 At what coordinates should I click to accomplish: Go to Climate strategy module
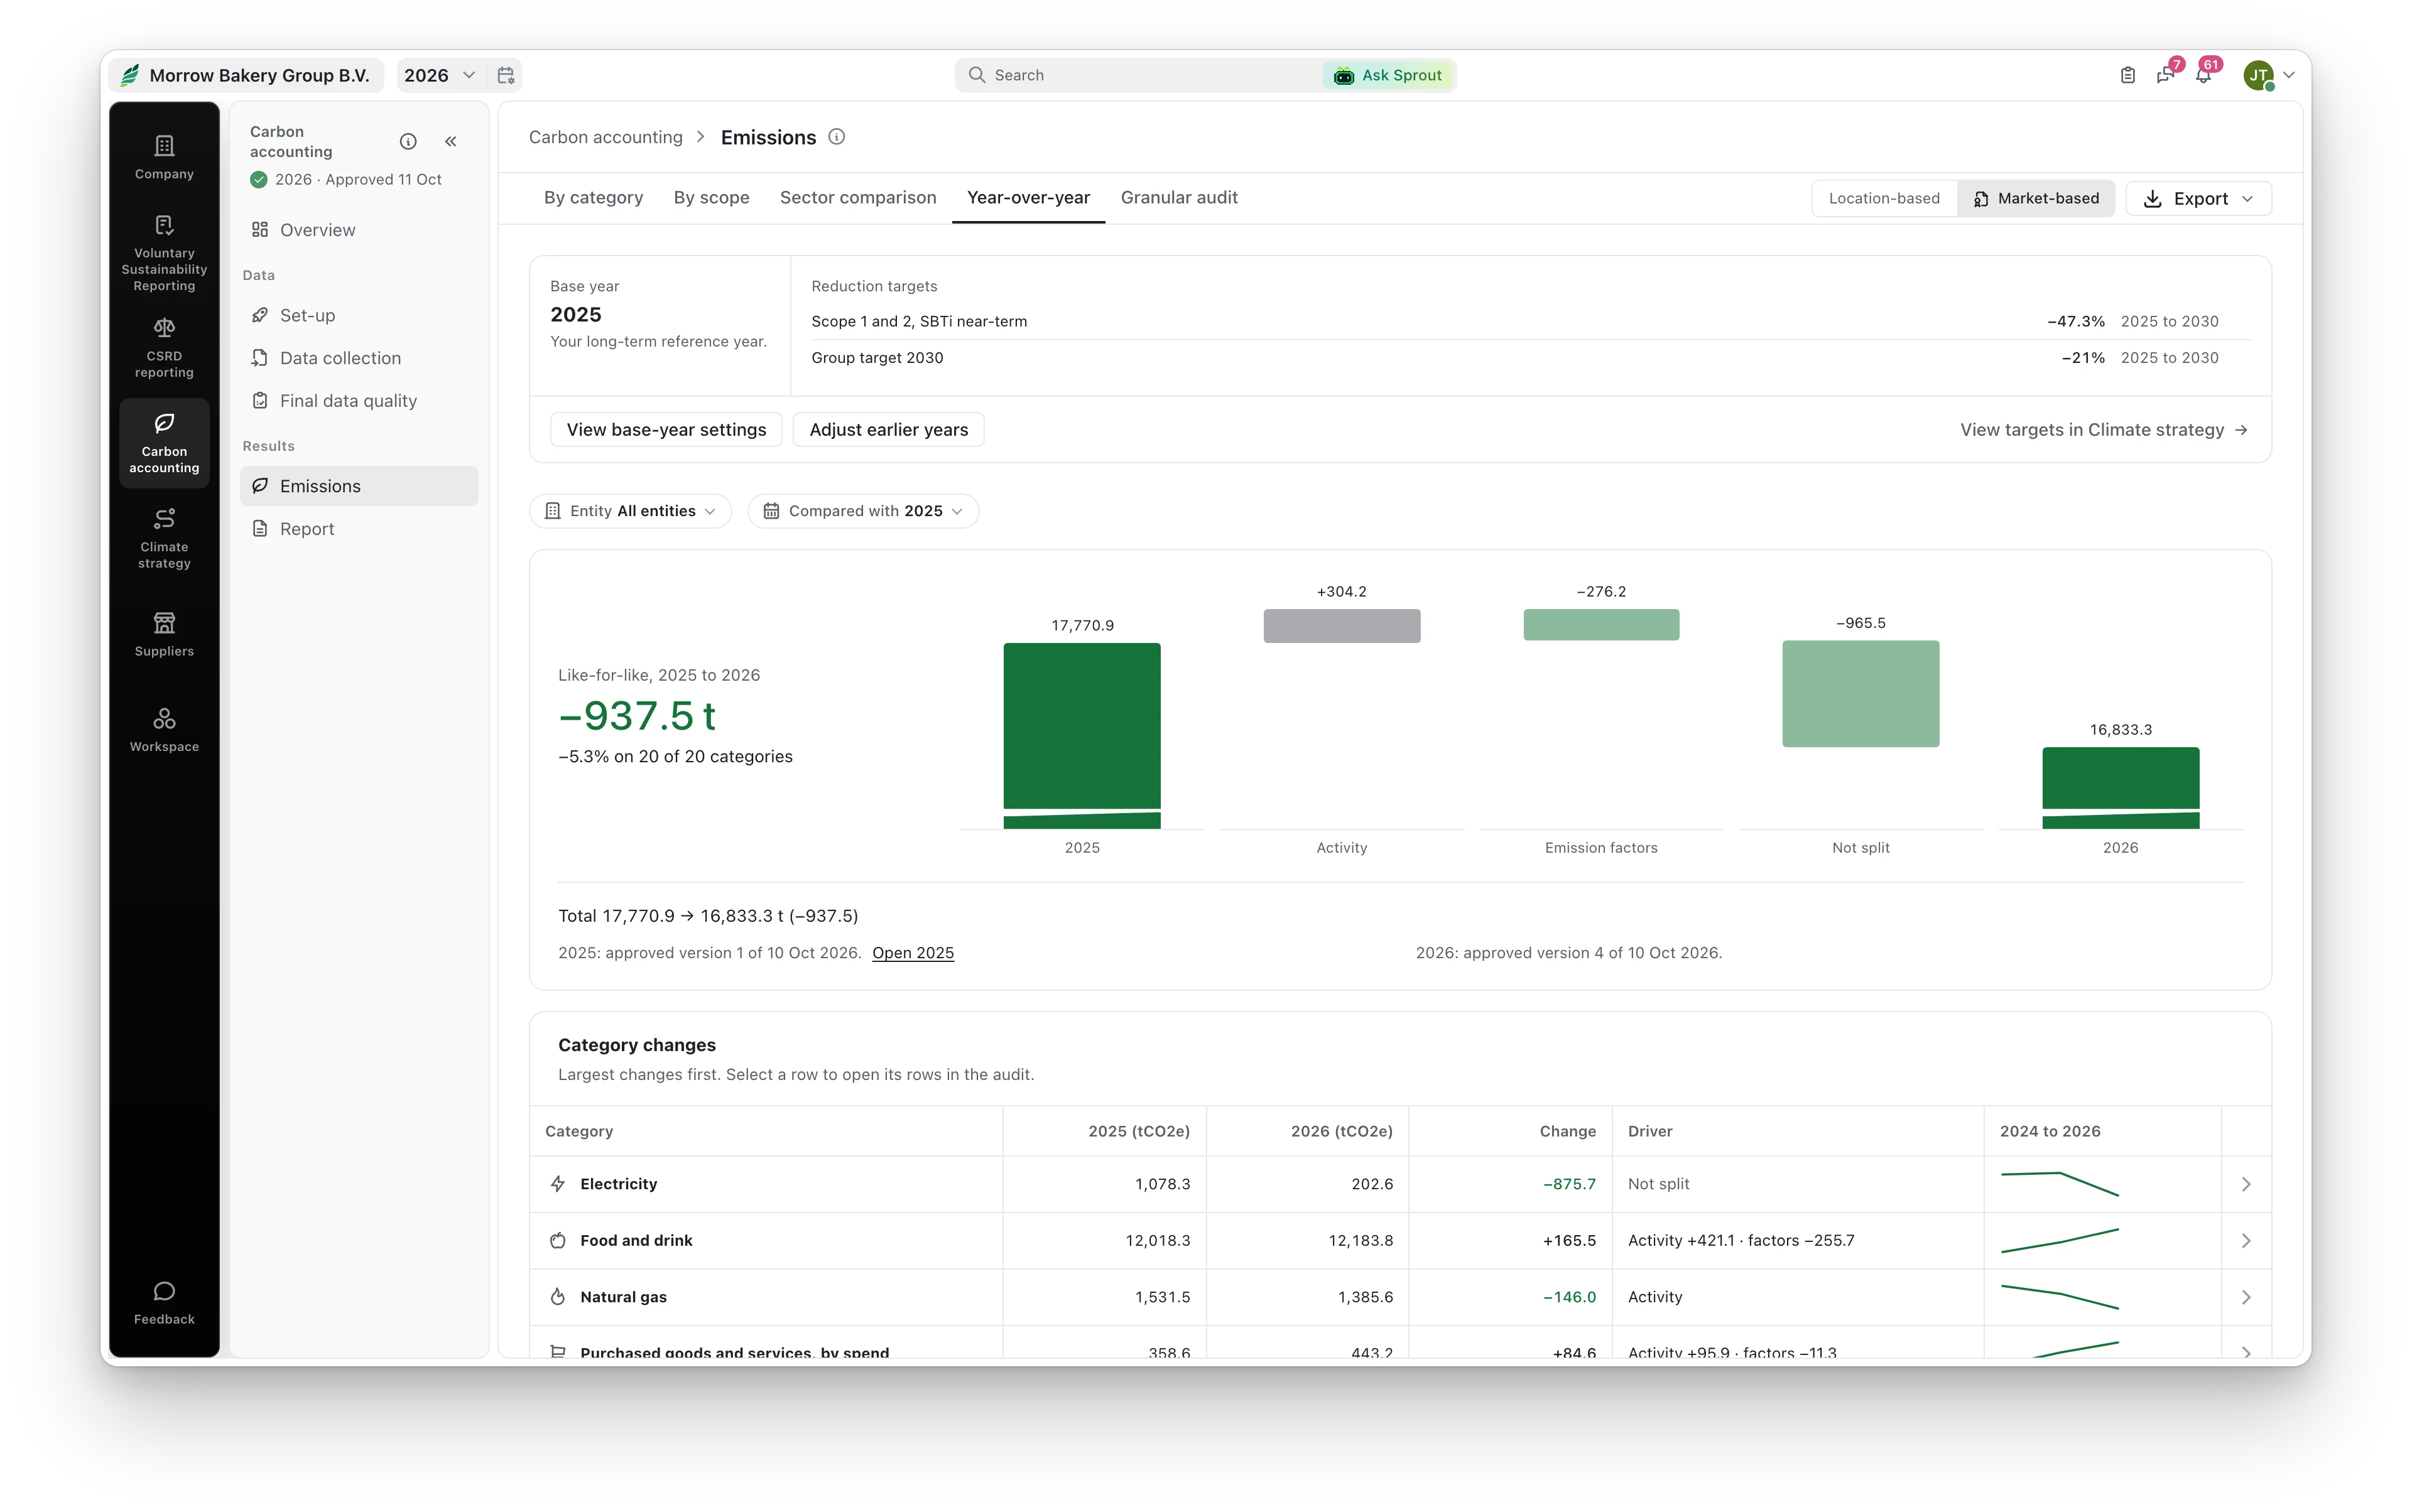(164, 537)
